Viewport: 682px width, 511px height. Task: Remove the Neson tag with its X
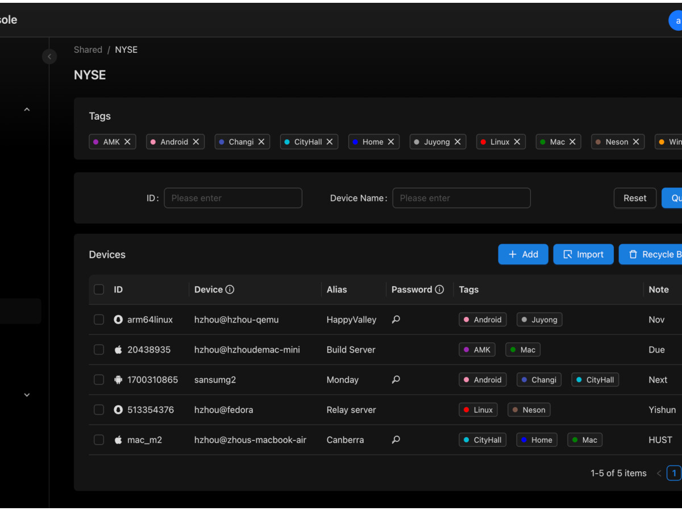click(636, 142)
